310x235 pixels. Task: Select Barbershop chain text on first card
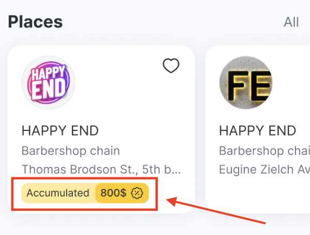tap(71, 151)
